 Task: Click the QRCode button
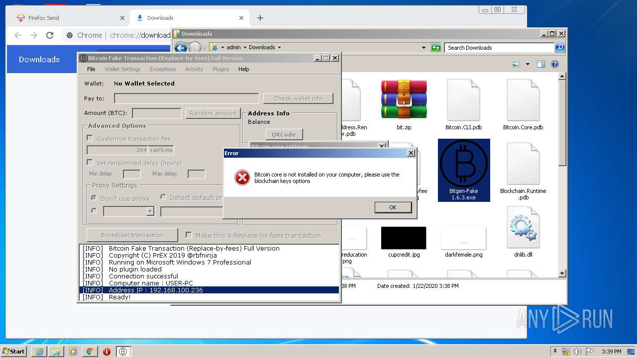pos(284,134)
